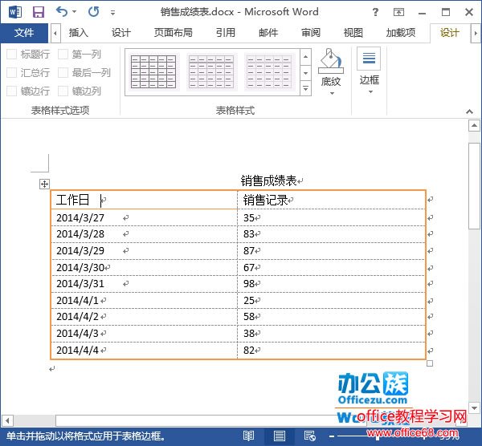Click the table move handle

click(x=44, y=184)
